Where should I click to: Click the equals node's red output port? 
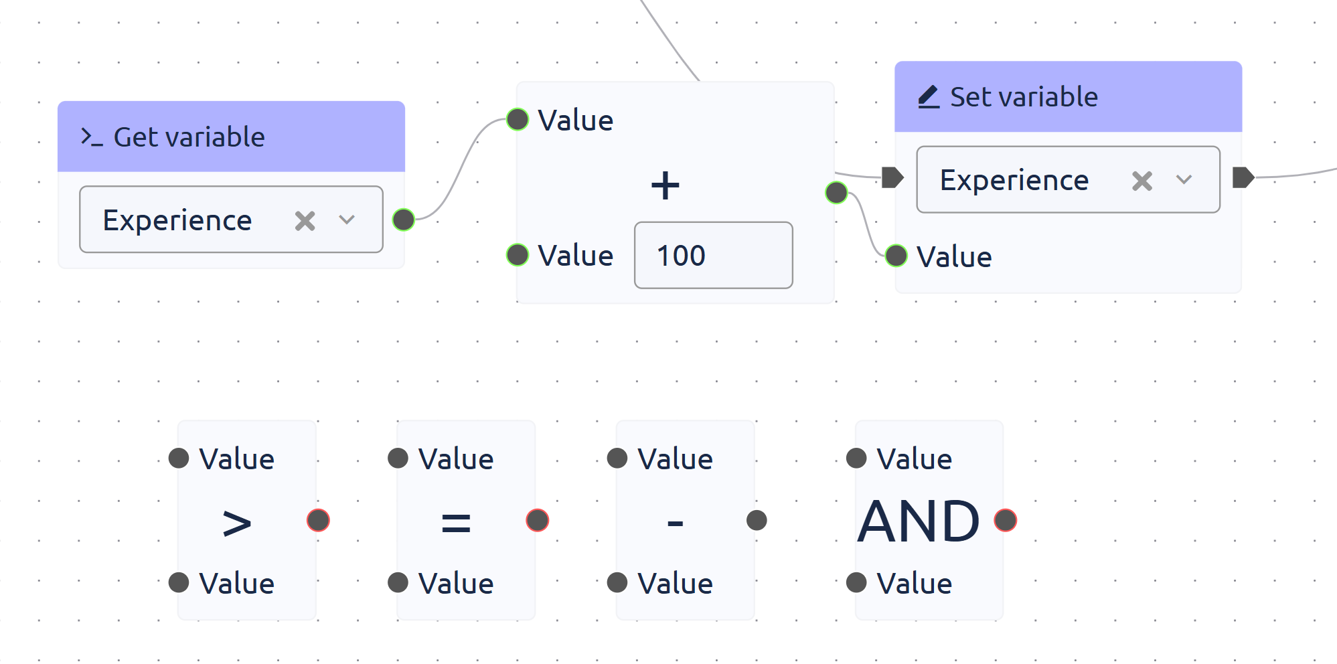[537, 520]
